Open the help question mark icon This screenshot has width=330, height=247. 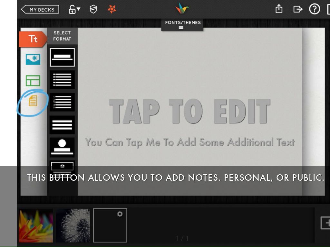[315, 9]
